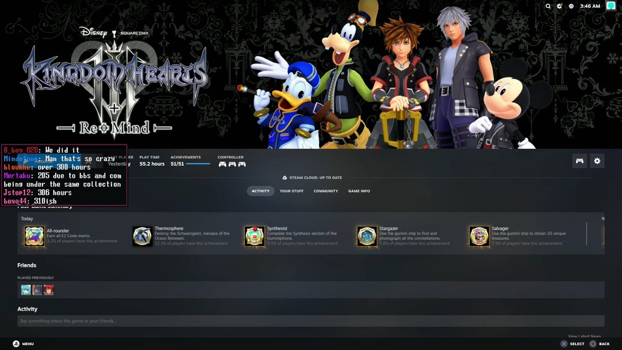Click the Stargazer achievement title
The image size is (622, 350).
pyautogui.click(x=389, y=228)
